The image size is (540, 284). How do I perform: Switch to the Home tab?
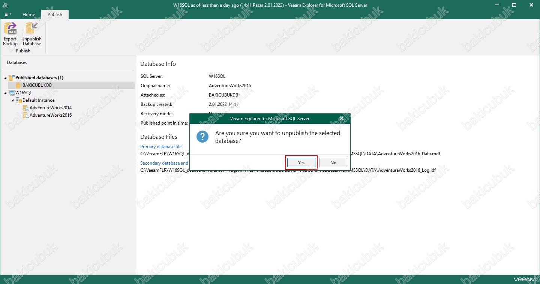coord(29,15)
